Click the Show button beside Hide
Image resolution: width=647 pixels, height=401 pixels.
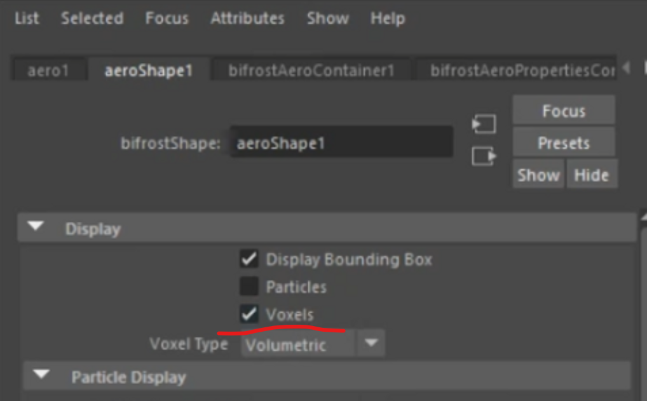538,175
